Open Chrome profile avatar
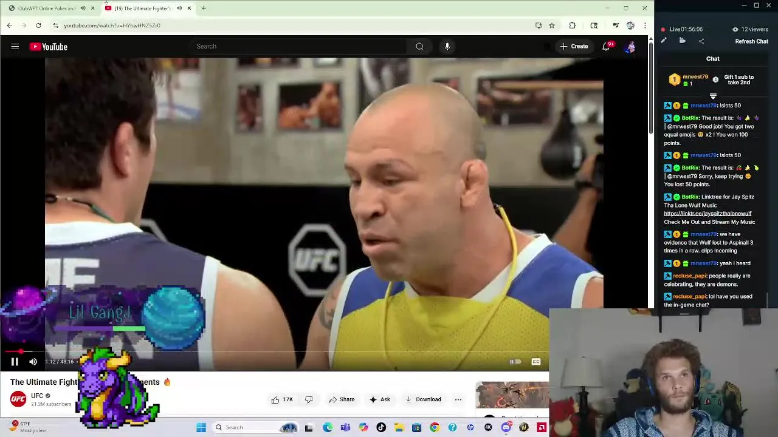Image resolution: width=778 pixels, height=437 pixels. [630, 25]
